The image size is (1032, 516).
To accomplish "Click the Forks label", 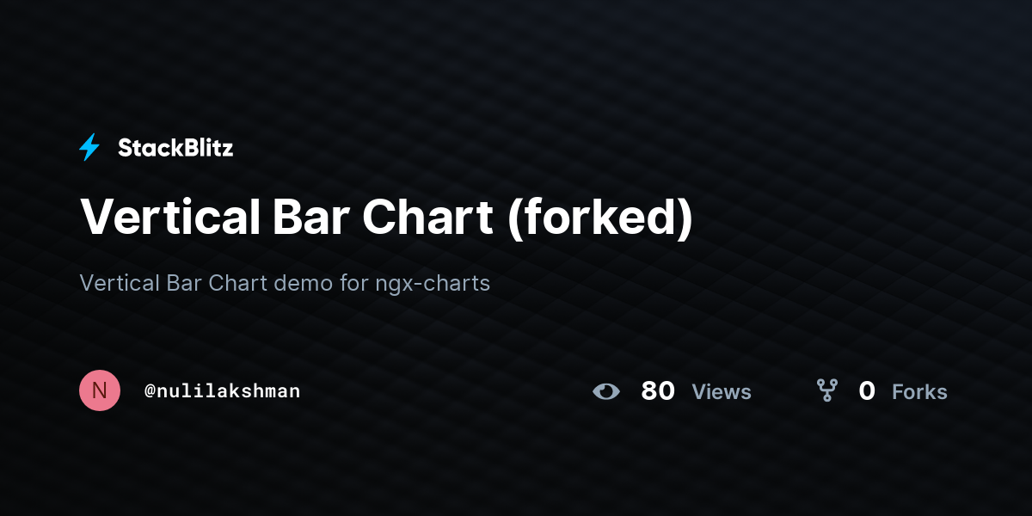I will point(919,392).
